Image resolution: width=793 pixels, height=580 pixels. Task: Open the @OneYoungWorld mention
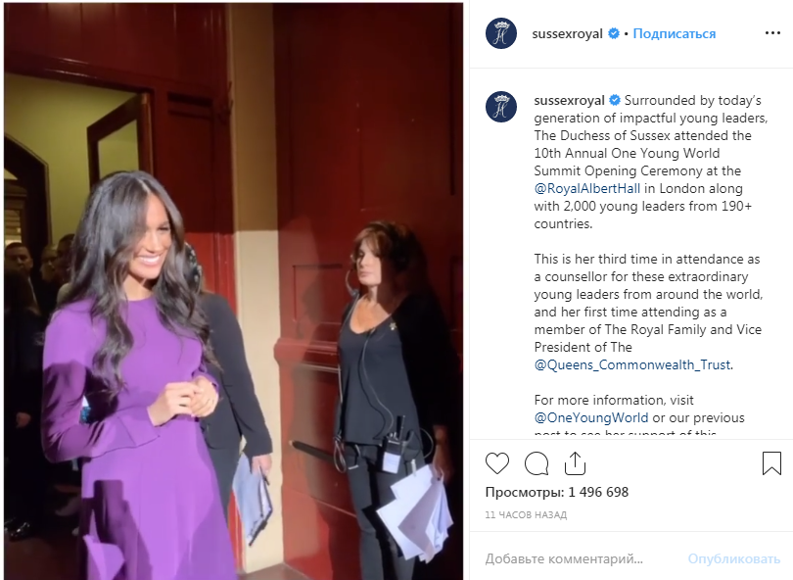591,417
